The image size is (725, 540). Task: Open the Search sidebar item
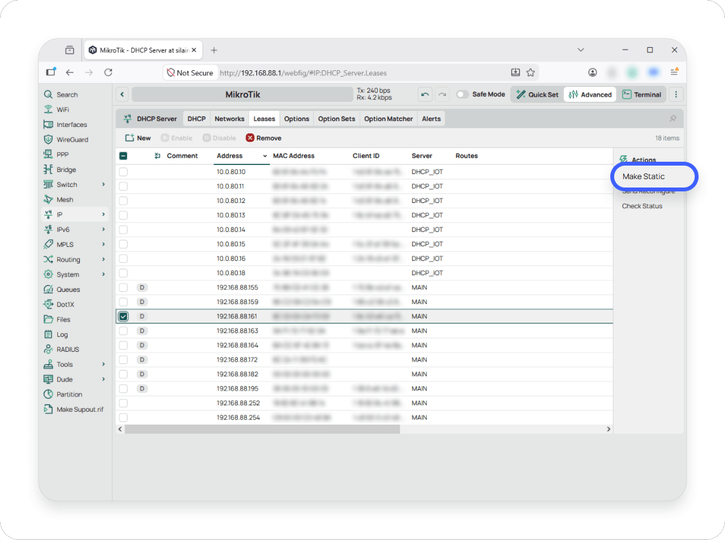(61, 94)
